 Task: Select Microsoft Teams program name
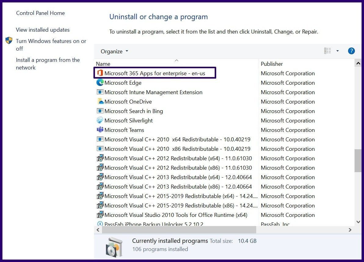click(x=124, y=130)
